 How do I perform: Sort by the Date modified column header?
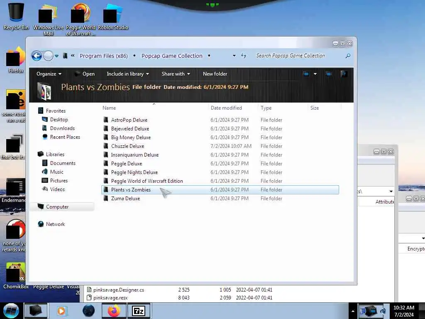coord(233,108)
